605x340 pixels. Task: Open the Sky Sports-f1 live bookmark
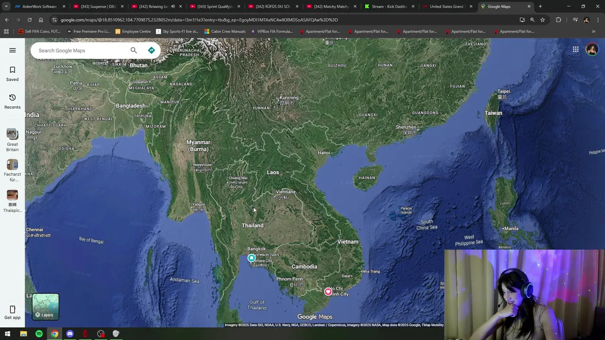(x=177, y=32)
